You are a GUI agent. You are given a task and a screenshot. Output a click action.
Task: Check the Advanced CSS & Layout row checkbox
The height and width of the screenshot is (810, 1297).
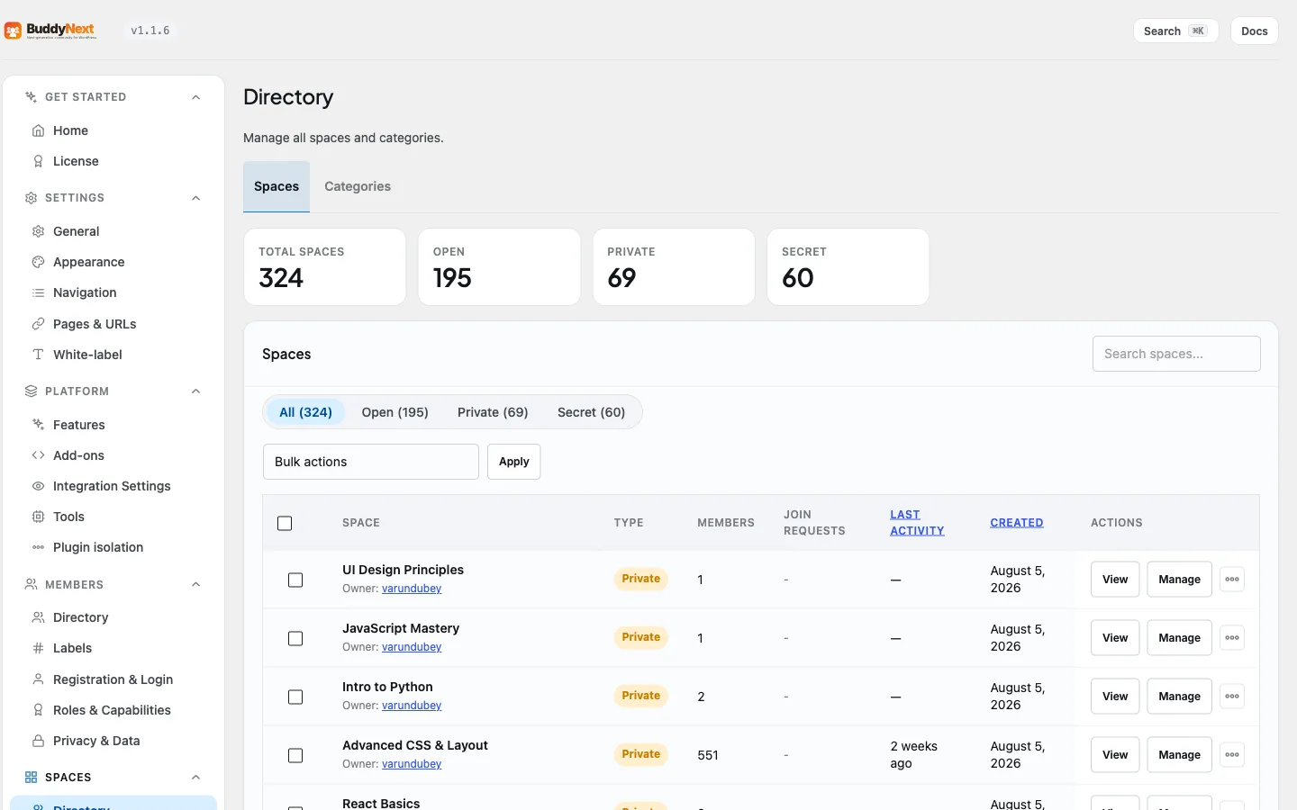pyautogui.click(x=295, y=756)
